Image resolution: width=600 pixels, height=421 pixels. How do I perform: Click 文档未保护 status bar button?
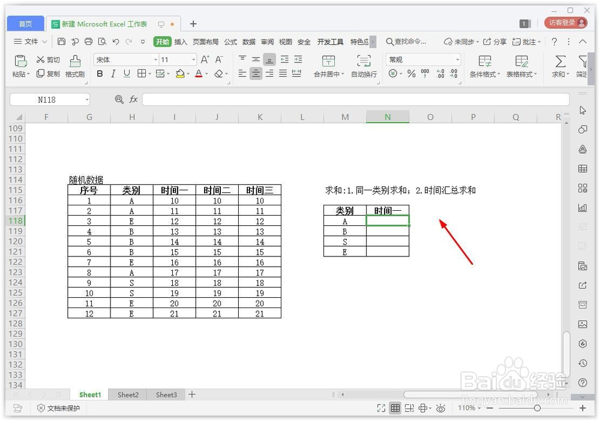tap(59, 408)
